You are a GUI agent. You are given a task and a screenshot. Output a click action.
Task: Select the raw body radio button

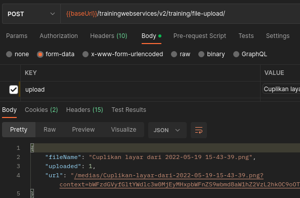point(174,54)
